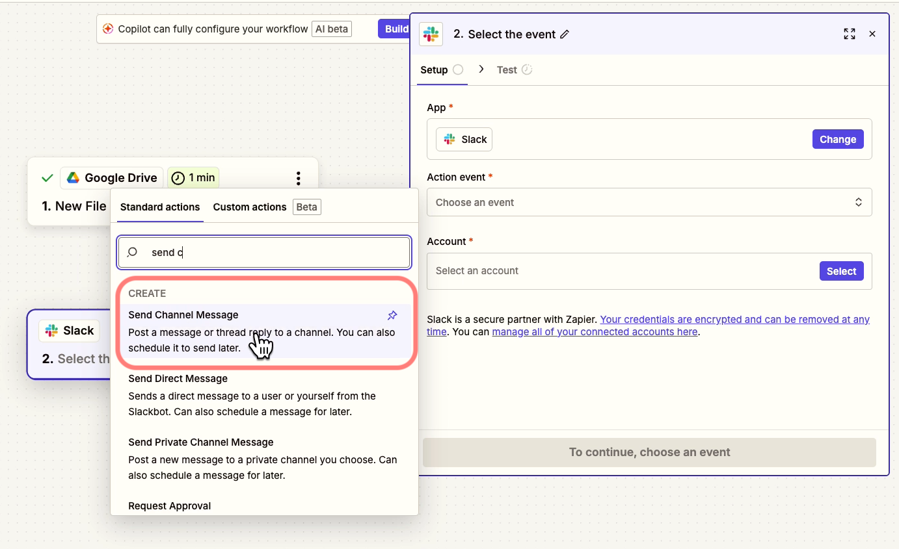Click the pencil icon to rename the step
This screenshot has height=549, width=899.
(x=565, y=34)
